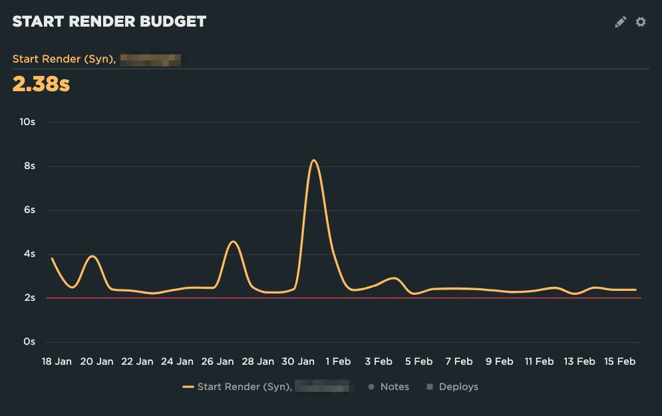This screenshot has height=416, width=662.
Task: Toggle Deploys markers visibility
Action: tap(460, 387)
